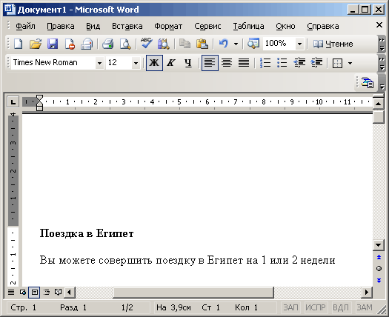Increase paragraph indent
This screenshot has width=389, height=317.
pyautogui.click(x=316, y=63)
